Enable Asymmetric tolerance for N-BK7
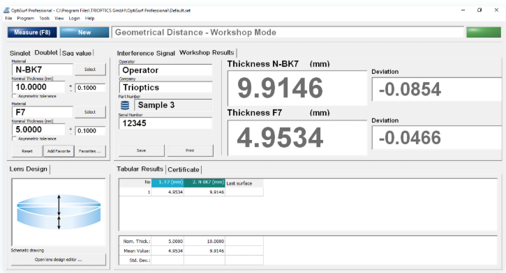506x273 pixels. (x=14, y=96)
